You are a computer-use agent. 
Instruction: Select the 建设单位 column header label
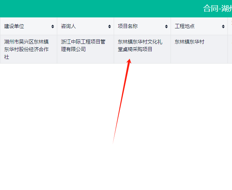(x=14, y=26)
